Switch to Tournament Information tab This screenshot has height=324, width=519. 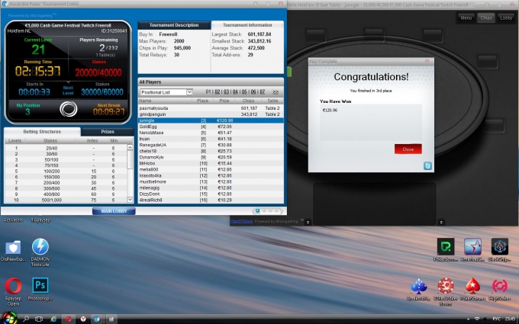click(247, 25)
